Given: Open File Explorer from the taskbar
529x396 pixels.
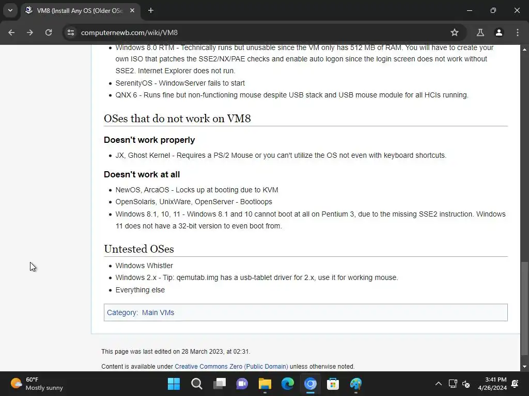Looking at the screenshot, I should click(265, 384).
